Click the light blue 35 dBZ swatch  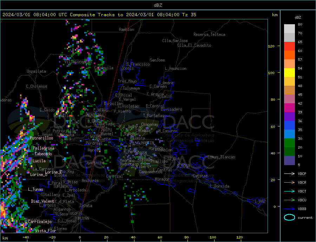289,134
